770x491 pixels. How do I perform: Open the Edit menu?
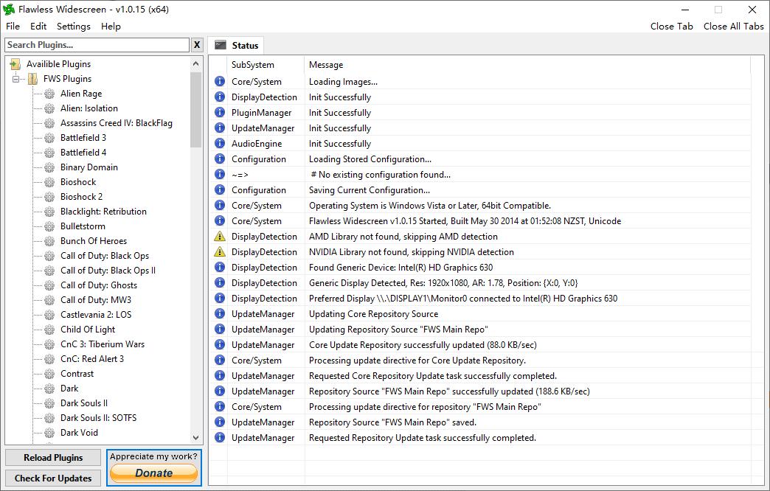point(38,27)
